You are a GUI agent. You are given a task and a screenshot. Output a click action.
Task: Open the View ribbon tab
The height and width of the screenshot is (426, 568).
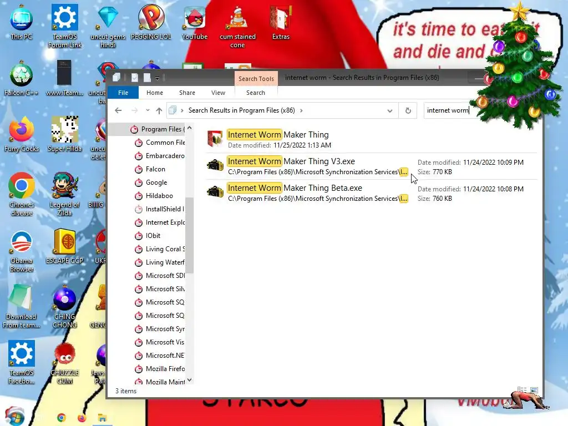(x=219, y=93)
